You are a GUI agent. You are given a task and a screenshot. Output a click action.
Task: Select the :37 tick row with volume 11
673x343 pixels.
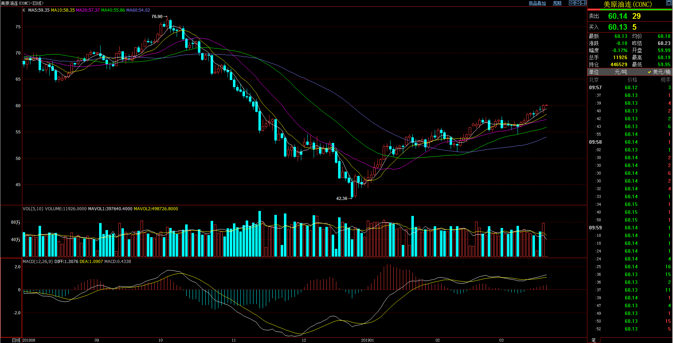tap(630, 290)
